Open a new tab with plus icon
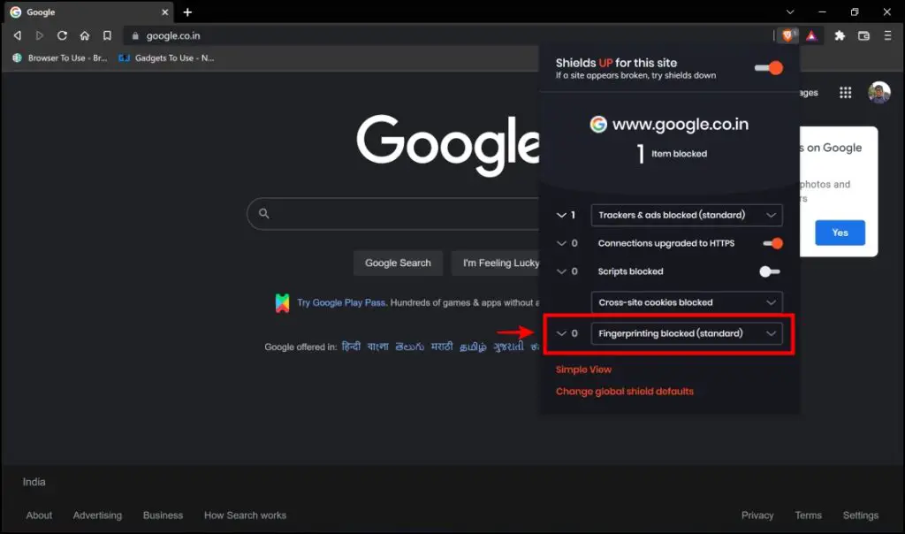This screenshot has height=534, width=905. click(x=187, y=12)
